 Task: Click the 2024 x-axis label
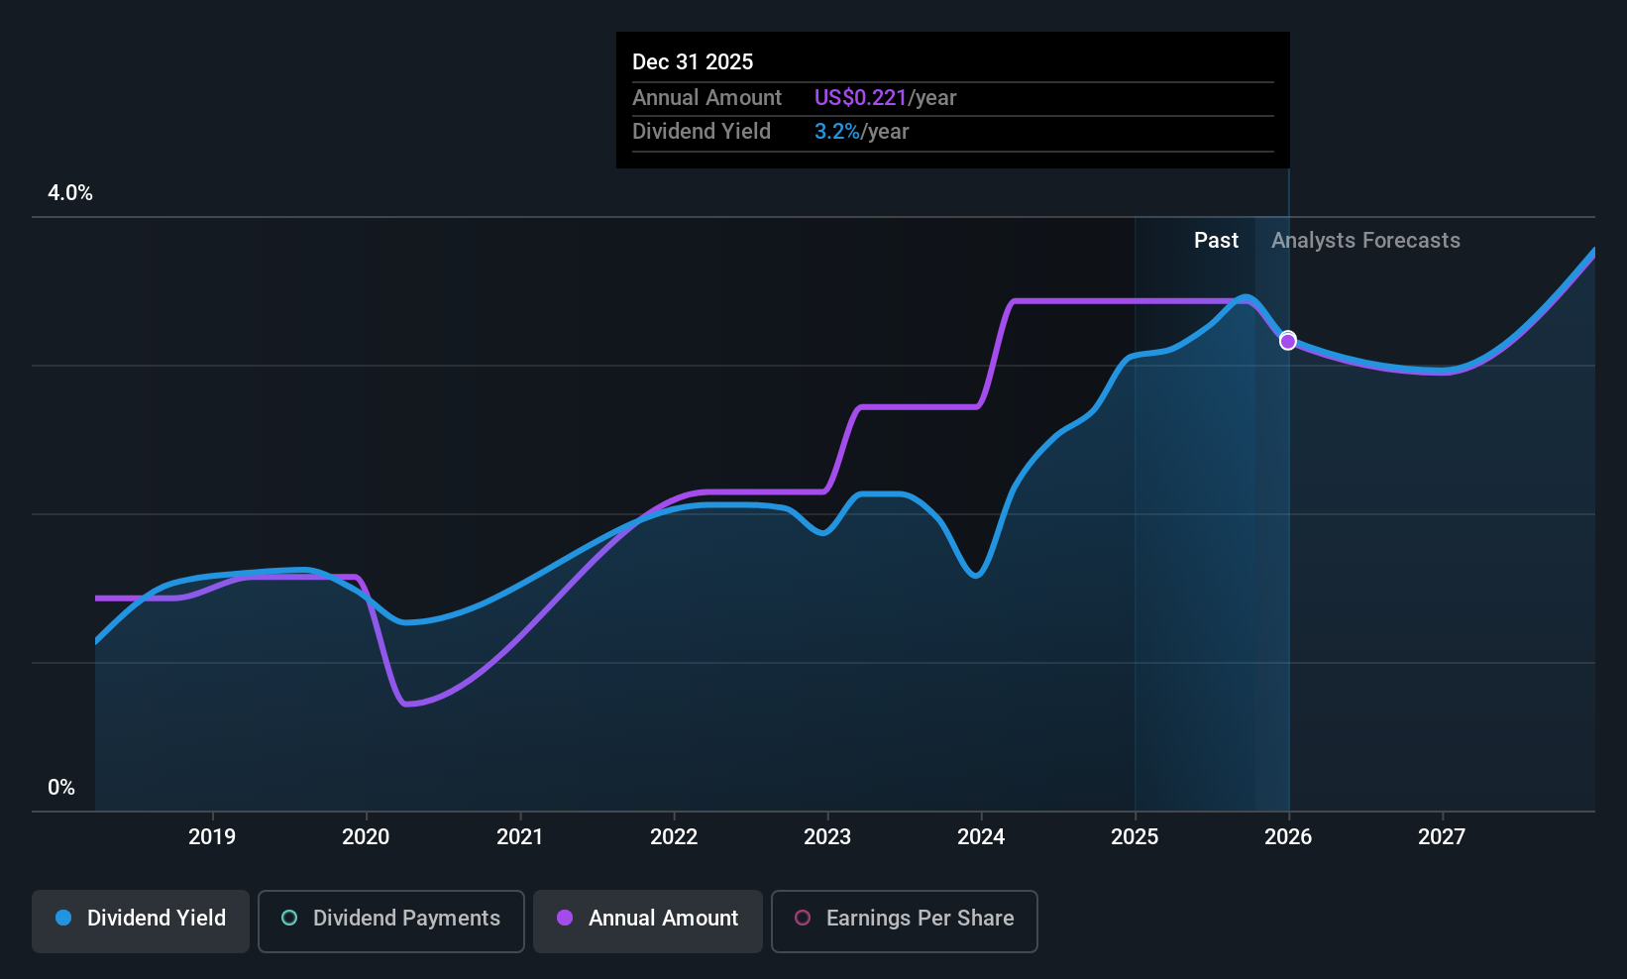tap(981, 836)
